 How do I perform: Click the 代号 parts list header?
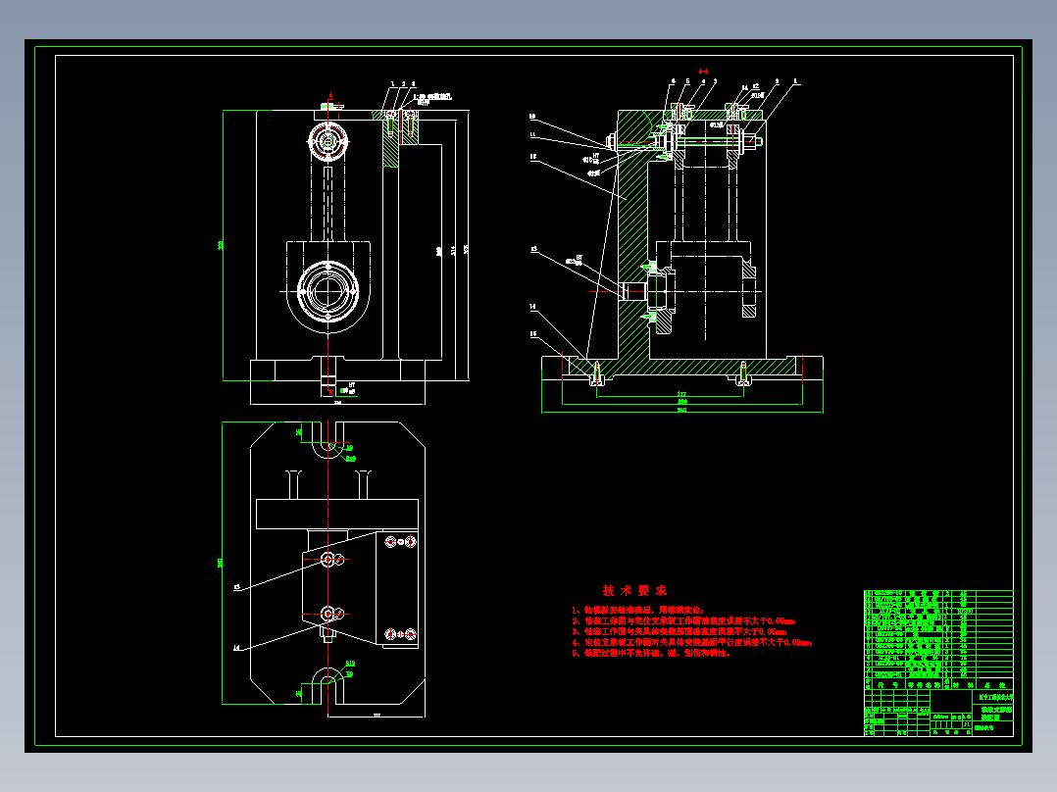(x=886, y=685)
